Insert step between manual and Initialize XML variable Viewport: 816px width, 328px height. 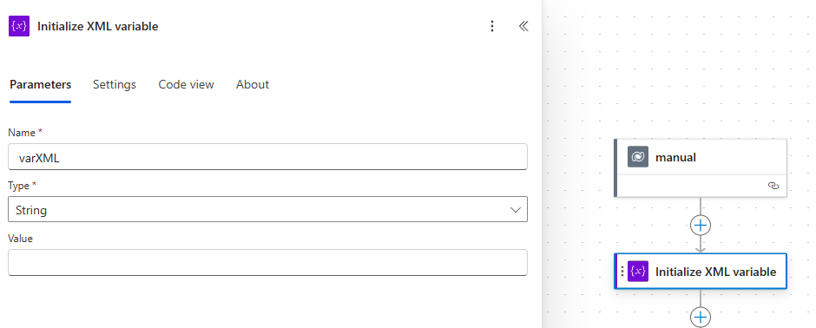[701, 225]
